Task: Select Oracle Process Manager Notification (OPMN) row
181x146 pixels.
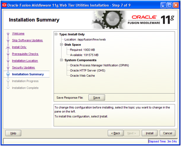Action: [99, 65]
